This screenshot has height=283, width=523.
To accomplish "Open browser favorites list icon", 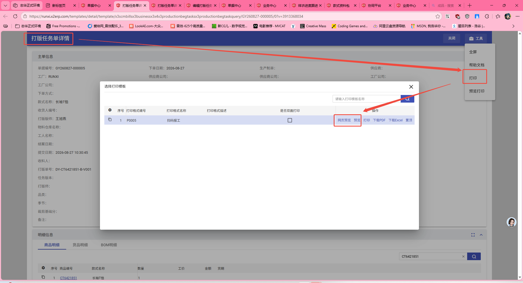I will pyautogui.click(x=498, y=16).
